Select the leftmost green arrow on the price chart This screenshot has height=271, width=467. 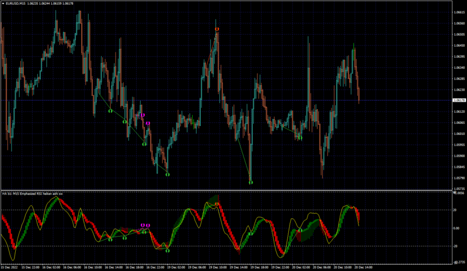coord(110,111)
